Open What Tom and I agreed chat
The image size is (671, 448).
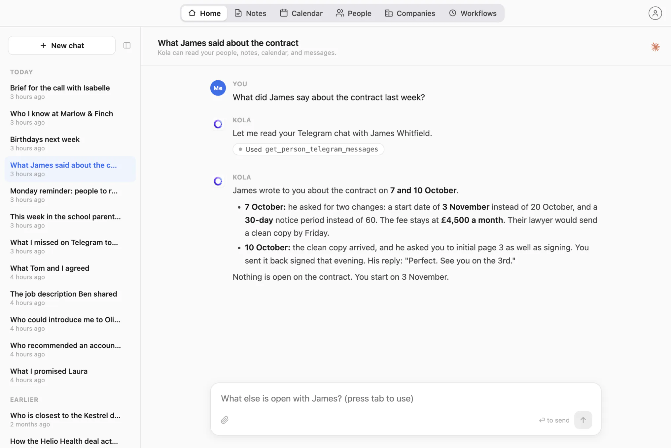coord(70,272)
